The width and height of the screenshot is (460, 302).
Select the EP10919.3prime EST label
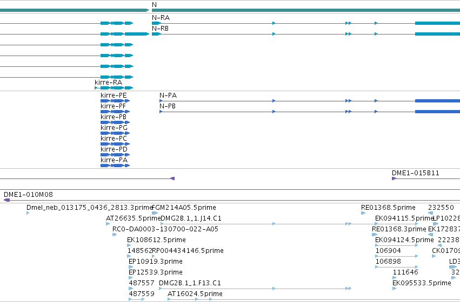coord(156,262)
